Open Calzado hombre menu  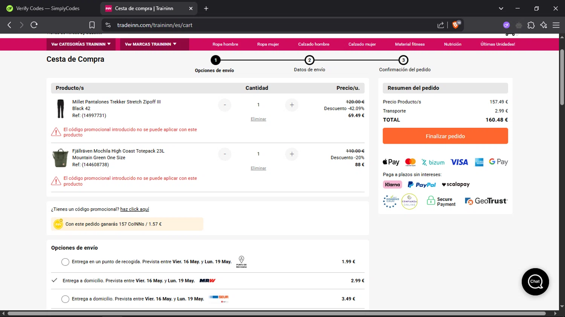point(314,44)
